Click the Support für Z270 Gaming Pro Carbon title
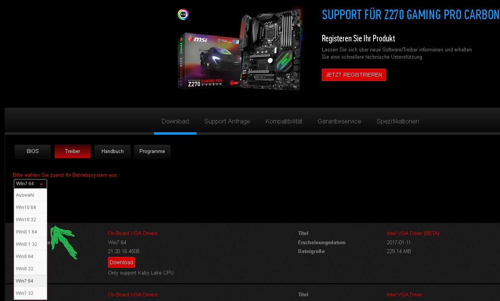 [411, 15]
